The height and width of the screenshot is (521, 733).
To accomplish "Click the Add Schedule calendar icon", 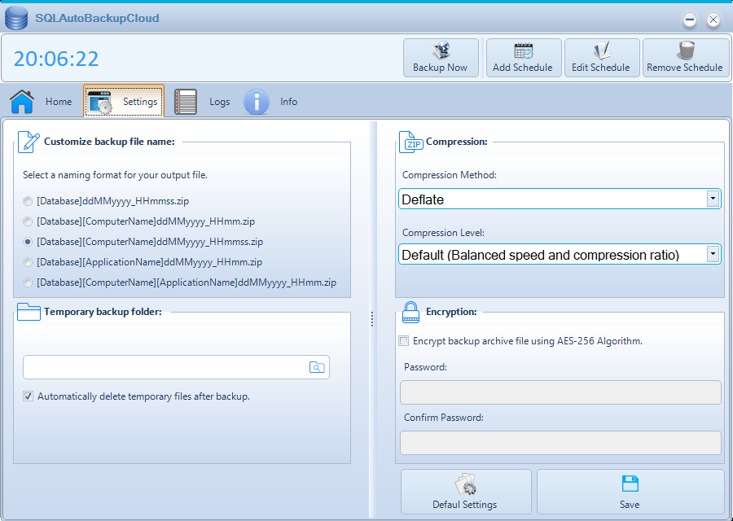I will [524, 50].
